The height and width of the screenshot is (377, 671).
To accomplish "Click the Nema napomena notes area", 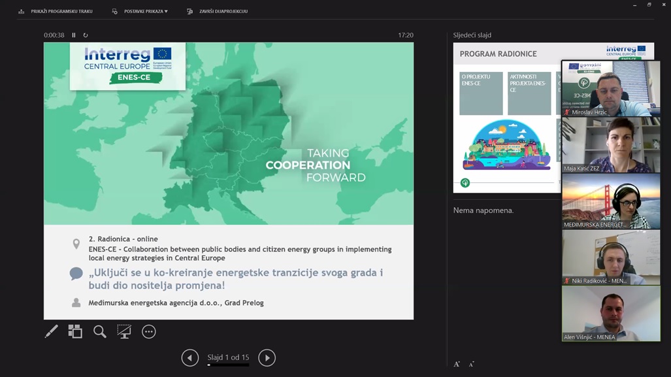I will pyautogui.click(x=483, y=210).
